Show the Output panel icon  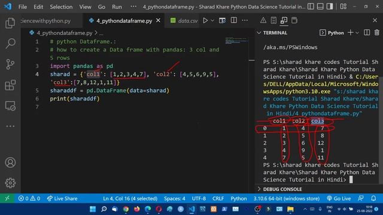coord(273,20)
